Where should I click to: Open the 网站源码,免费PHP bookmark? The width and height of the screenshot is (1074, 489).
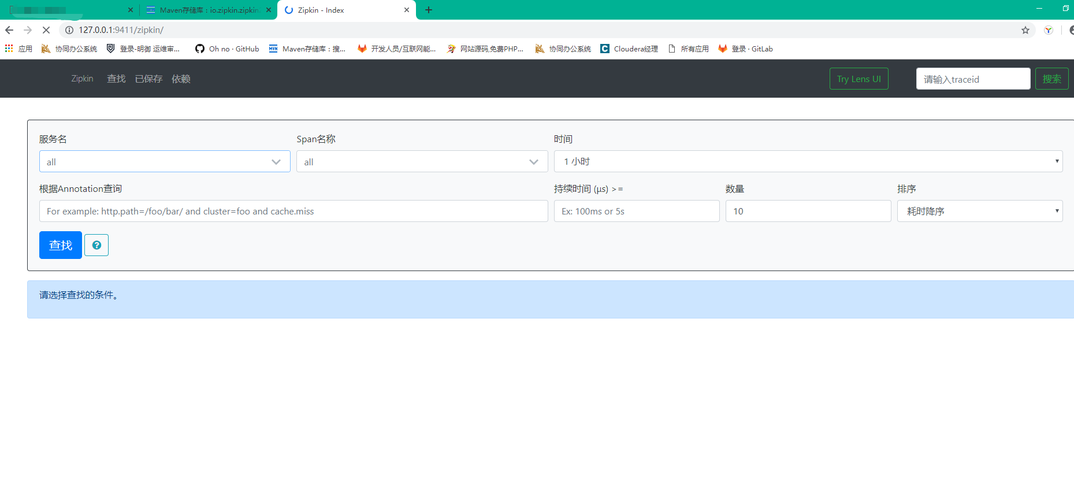pyautogui.click(x=485, y=49)
